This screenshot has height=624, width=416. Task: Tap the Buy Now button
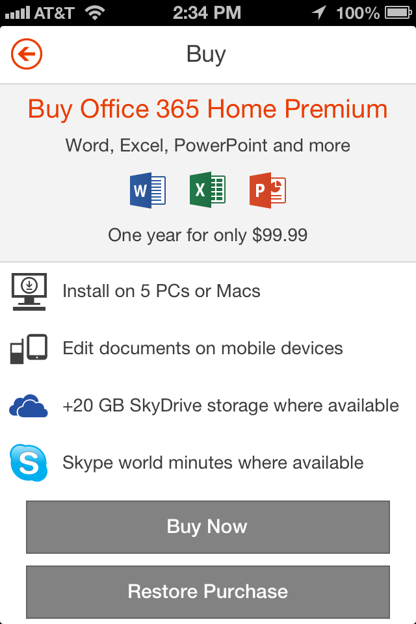pyautogui.click(x=208, y=527)
